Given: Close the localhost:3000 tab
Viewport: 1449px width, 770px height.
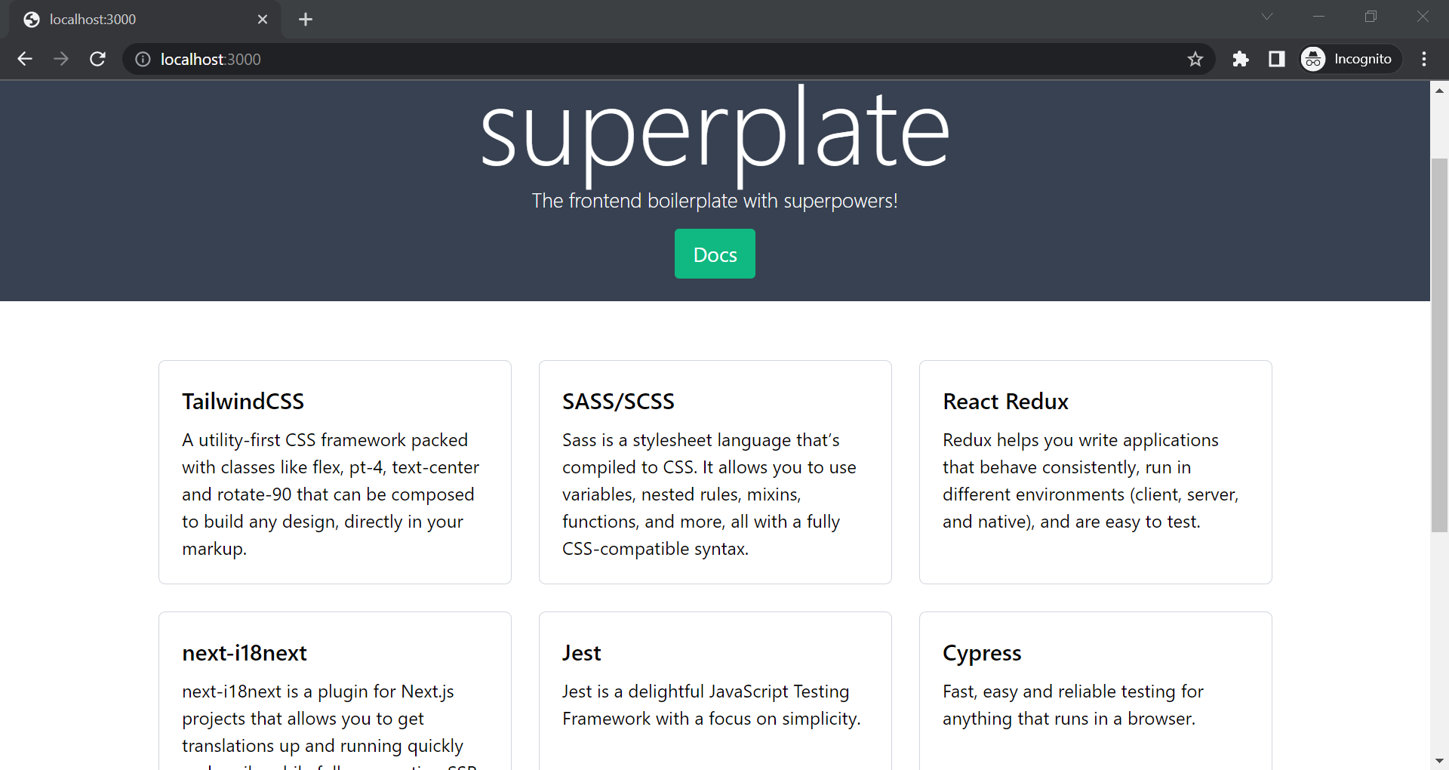Looking at the screenshot, I should [x=263, y=20].
